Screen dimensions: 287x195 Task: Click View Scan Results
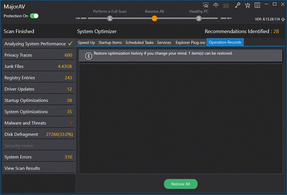[39, 168]
